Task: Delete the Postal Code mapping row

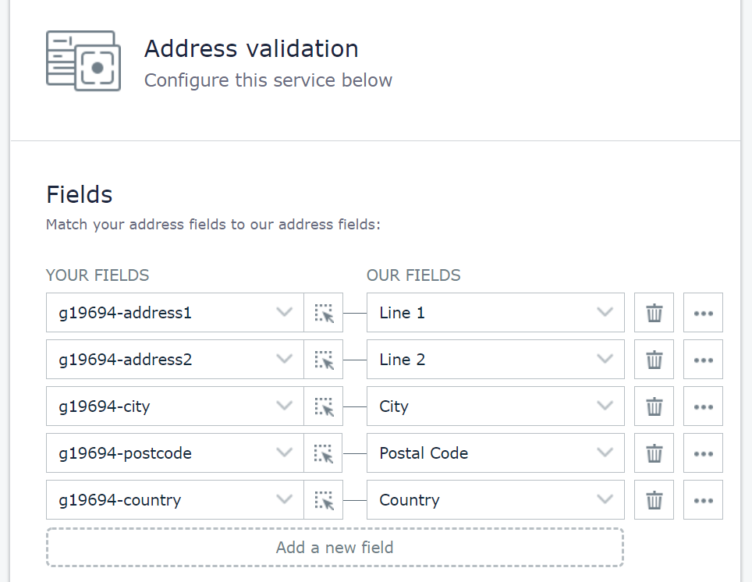Action: (x=654, y=453)
